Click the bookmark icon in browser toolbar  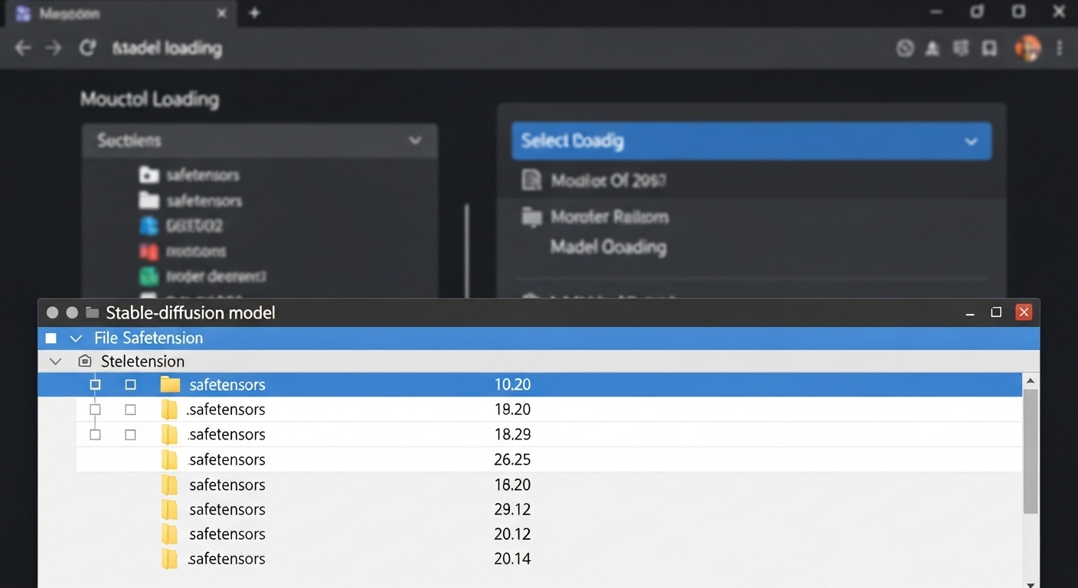point(990,48)
